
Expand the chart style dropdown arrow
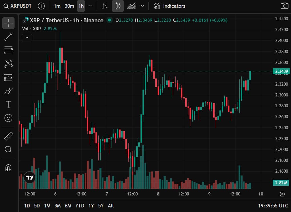[143, 6]
